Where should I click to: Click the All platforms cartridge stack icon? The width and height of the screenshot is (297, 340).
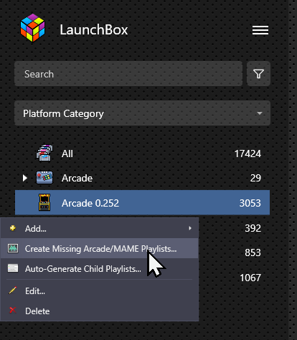point(44,153)
